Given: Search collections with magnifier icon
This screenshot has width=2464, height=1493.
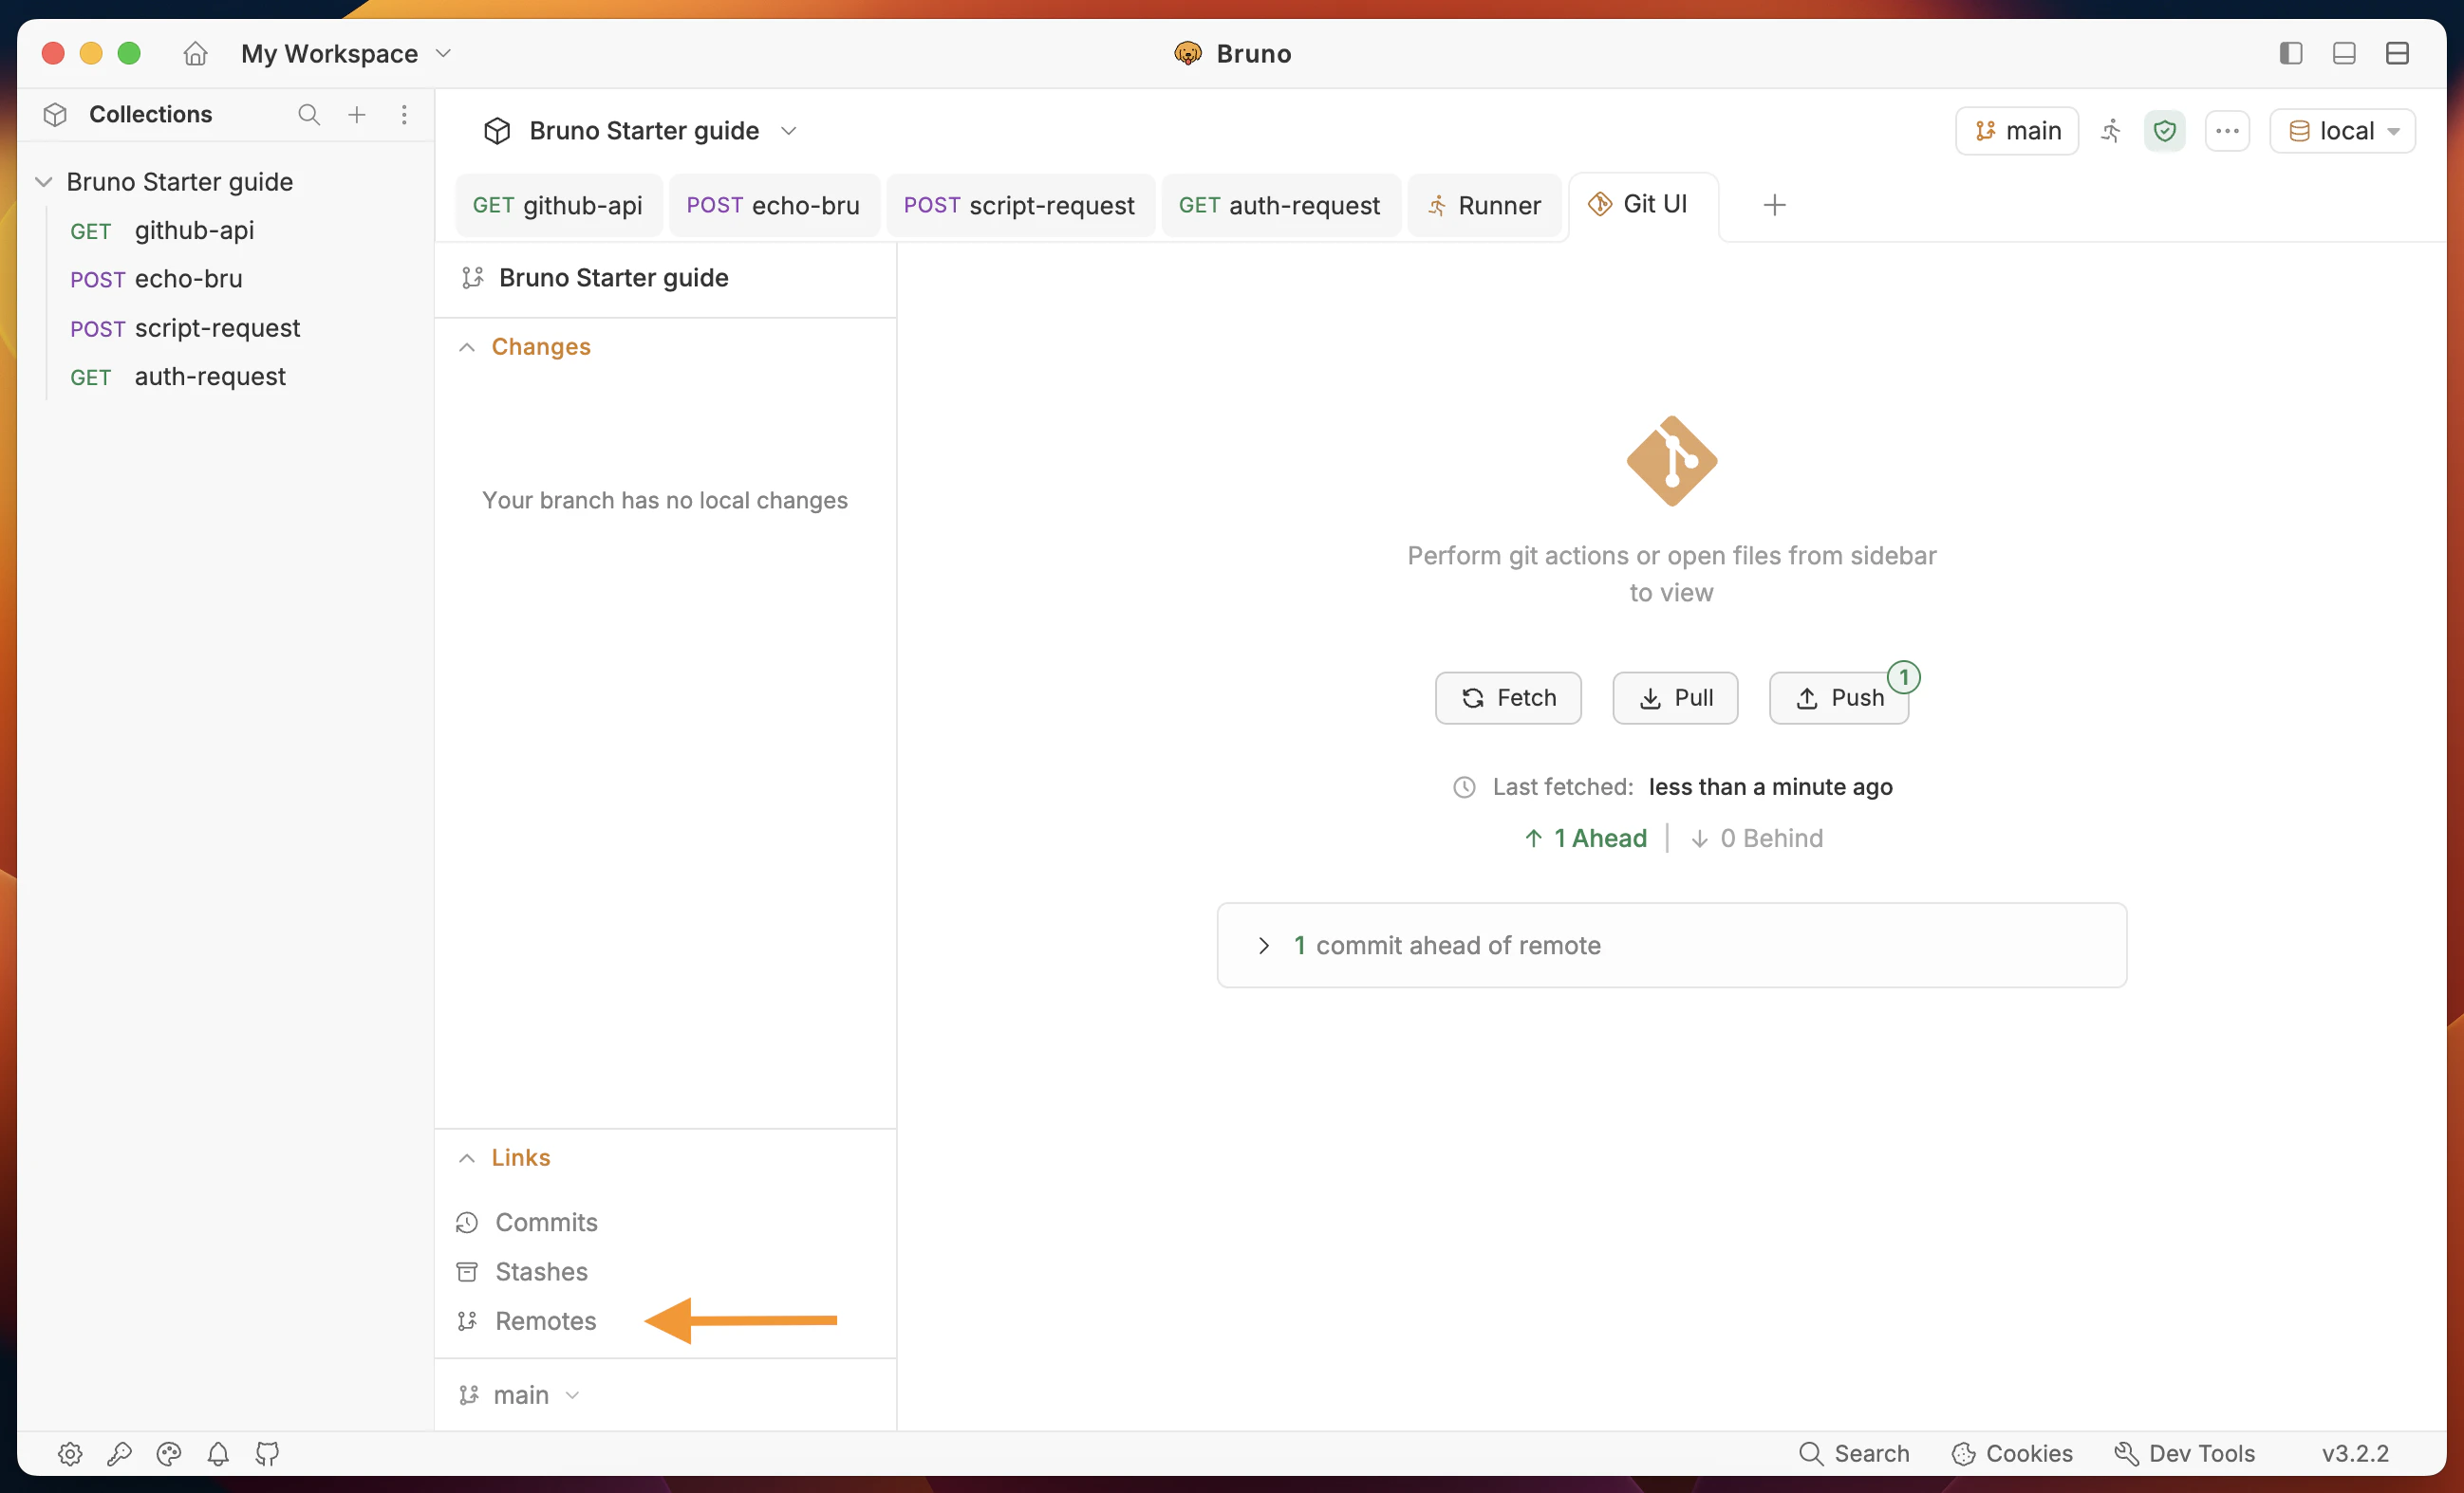Looking at the screenshot, I should pos(309,115).
